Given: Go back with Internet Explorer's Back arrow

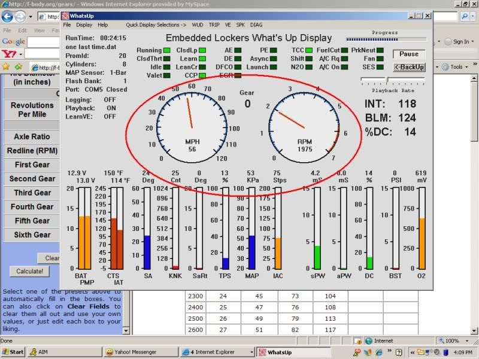Looking at the screenshot, I should pos(7,17).
